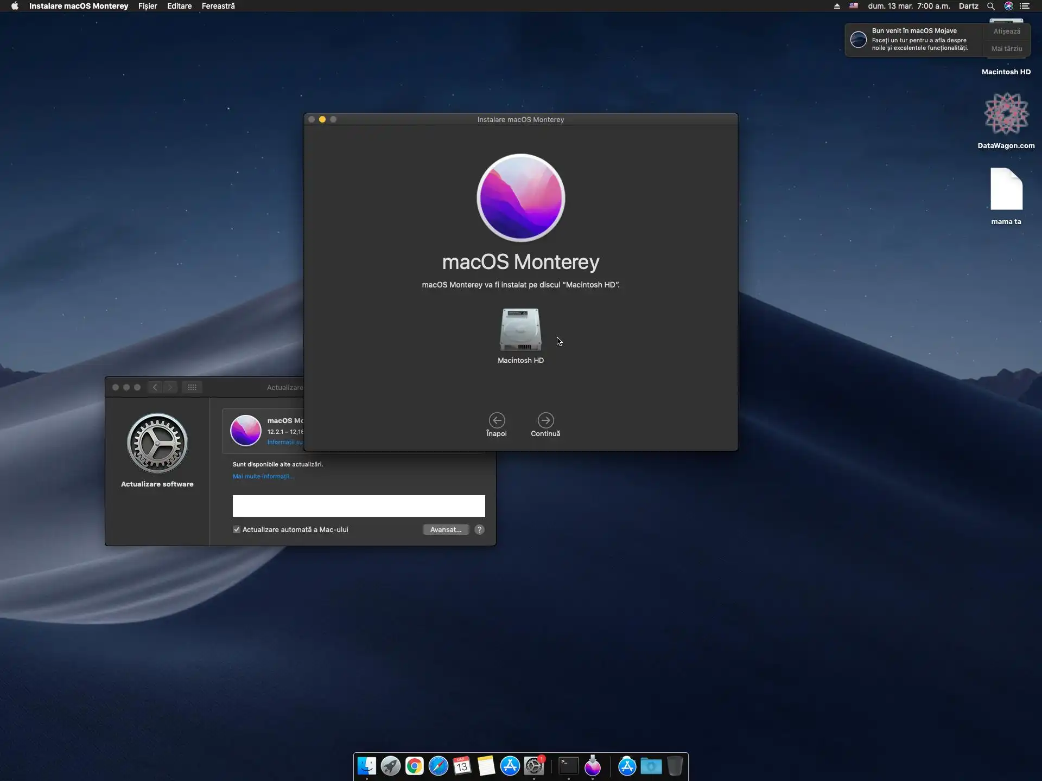The image size is (1042, 781).
Task: Click the Siri icon in menu bar
Action: 1008,6
